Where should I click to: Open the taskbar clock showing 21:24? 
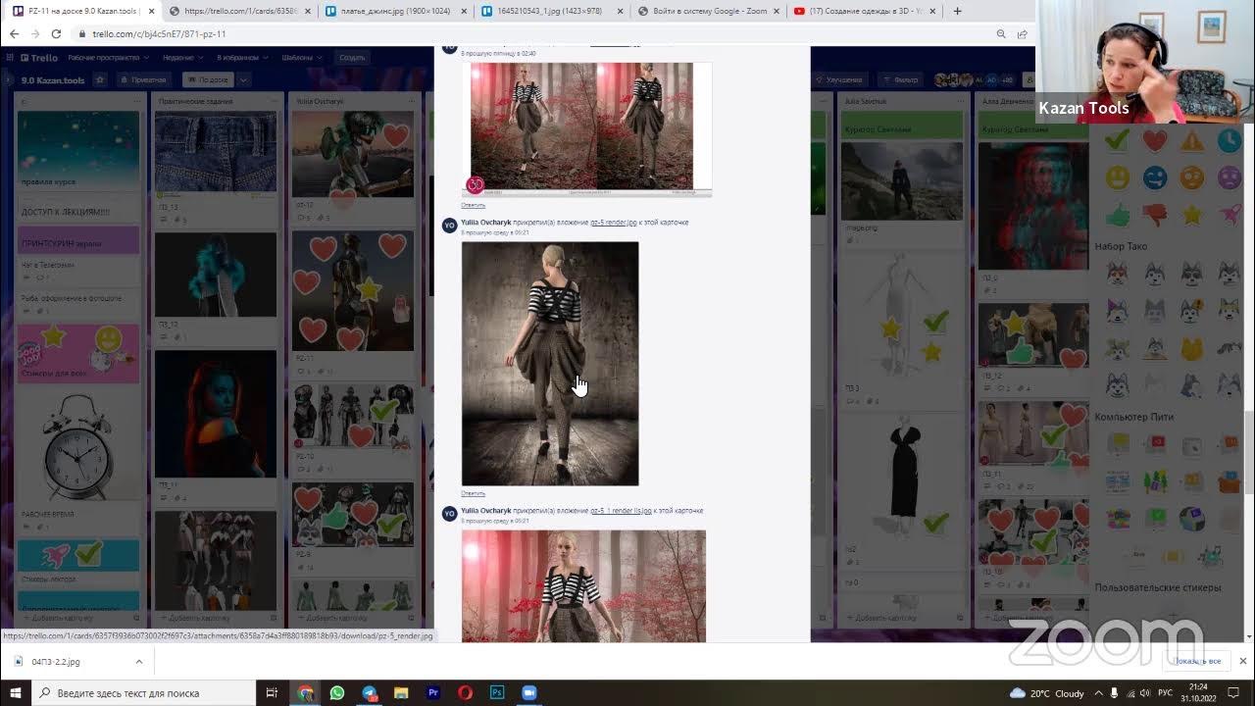(x=1199, y=692)
